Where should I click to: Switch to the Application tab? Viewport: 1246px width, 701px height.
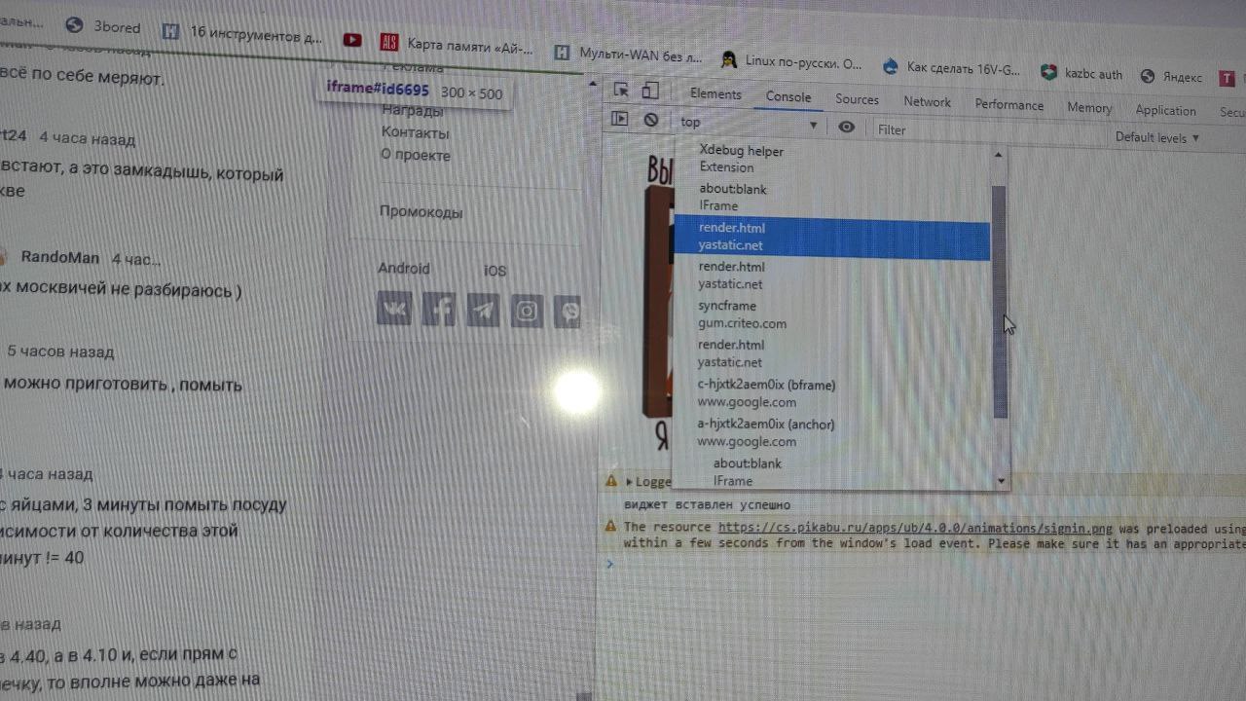coord(1165,110)
